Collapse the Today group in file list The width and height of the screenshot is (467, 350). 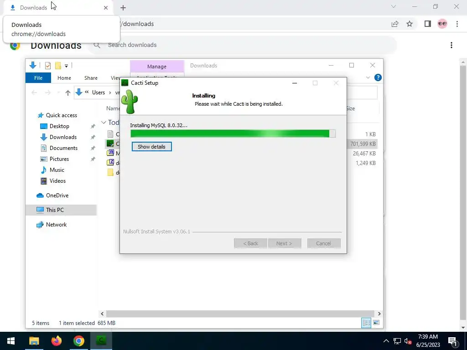coord(104,123)
